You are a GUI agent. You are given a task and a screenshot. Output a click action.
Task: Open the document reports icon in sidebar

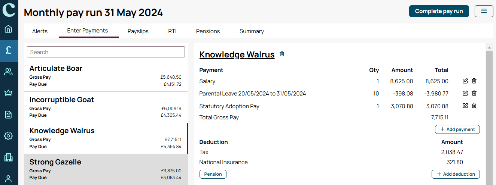(8, 115)
